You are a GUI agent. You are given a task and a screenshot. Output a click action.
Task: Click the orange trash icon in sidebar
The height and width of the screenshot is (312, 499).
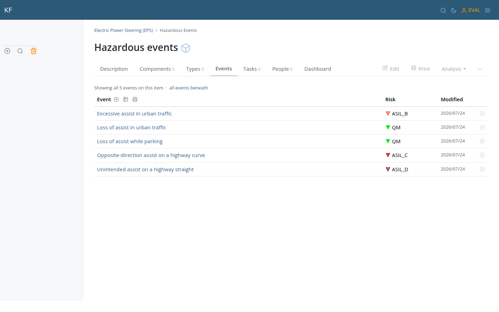pyautogui.click(x=34, y=51)
